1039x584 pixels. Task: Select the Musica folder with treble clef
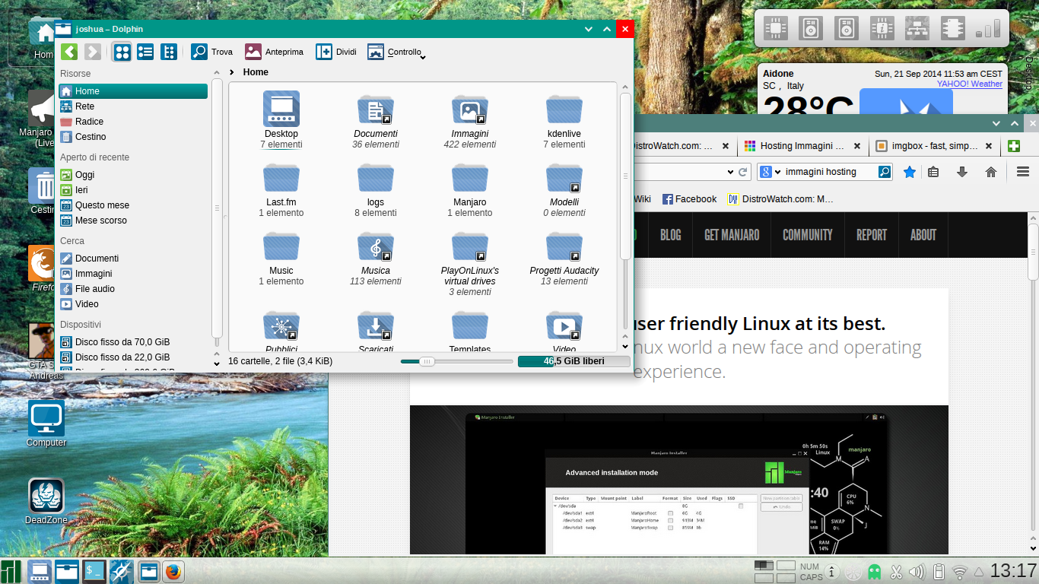[x=376, y=247]
